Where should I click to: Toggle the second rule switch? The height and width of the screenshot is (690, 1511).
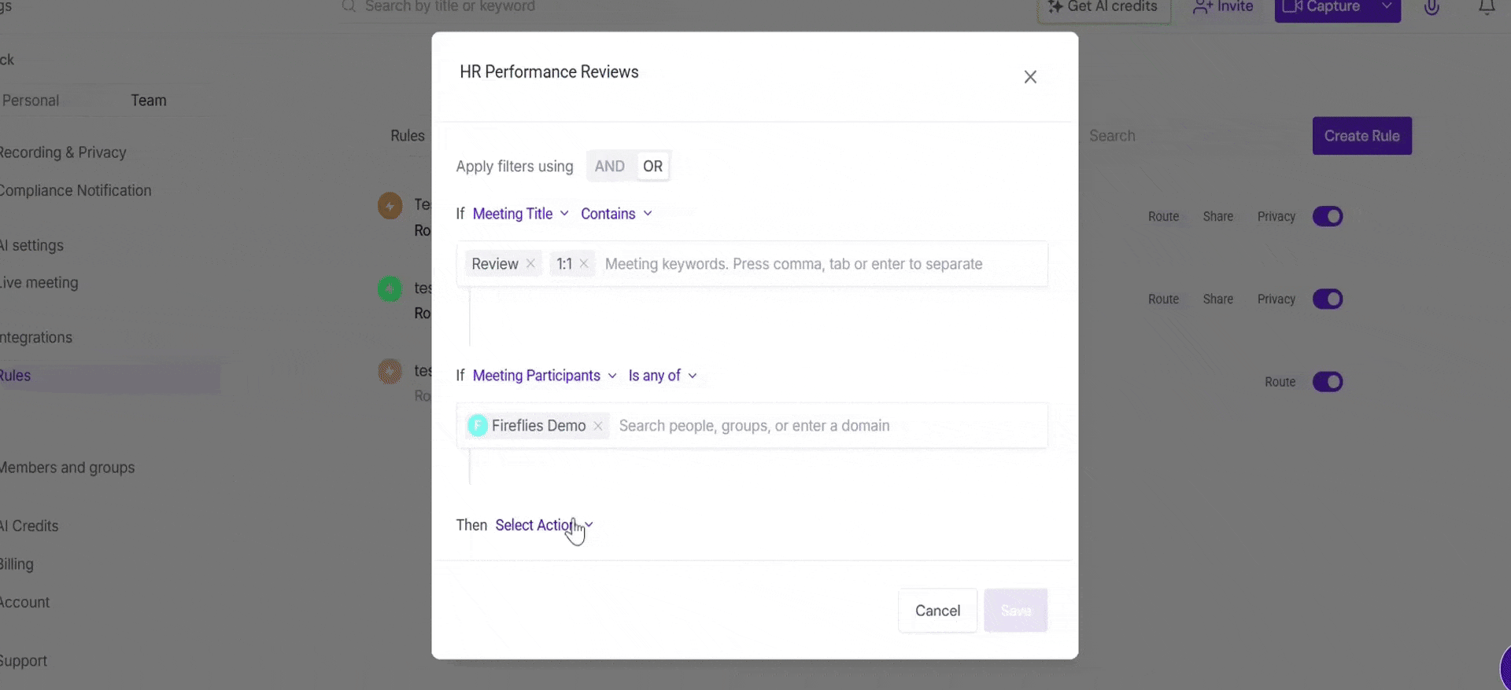(x=1328, y=299)
